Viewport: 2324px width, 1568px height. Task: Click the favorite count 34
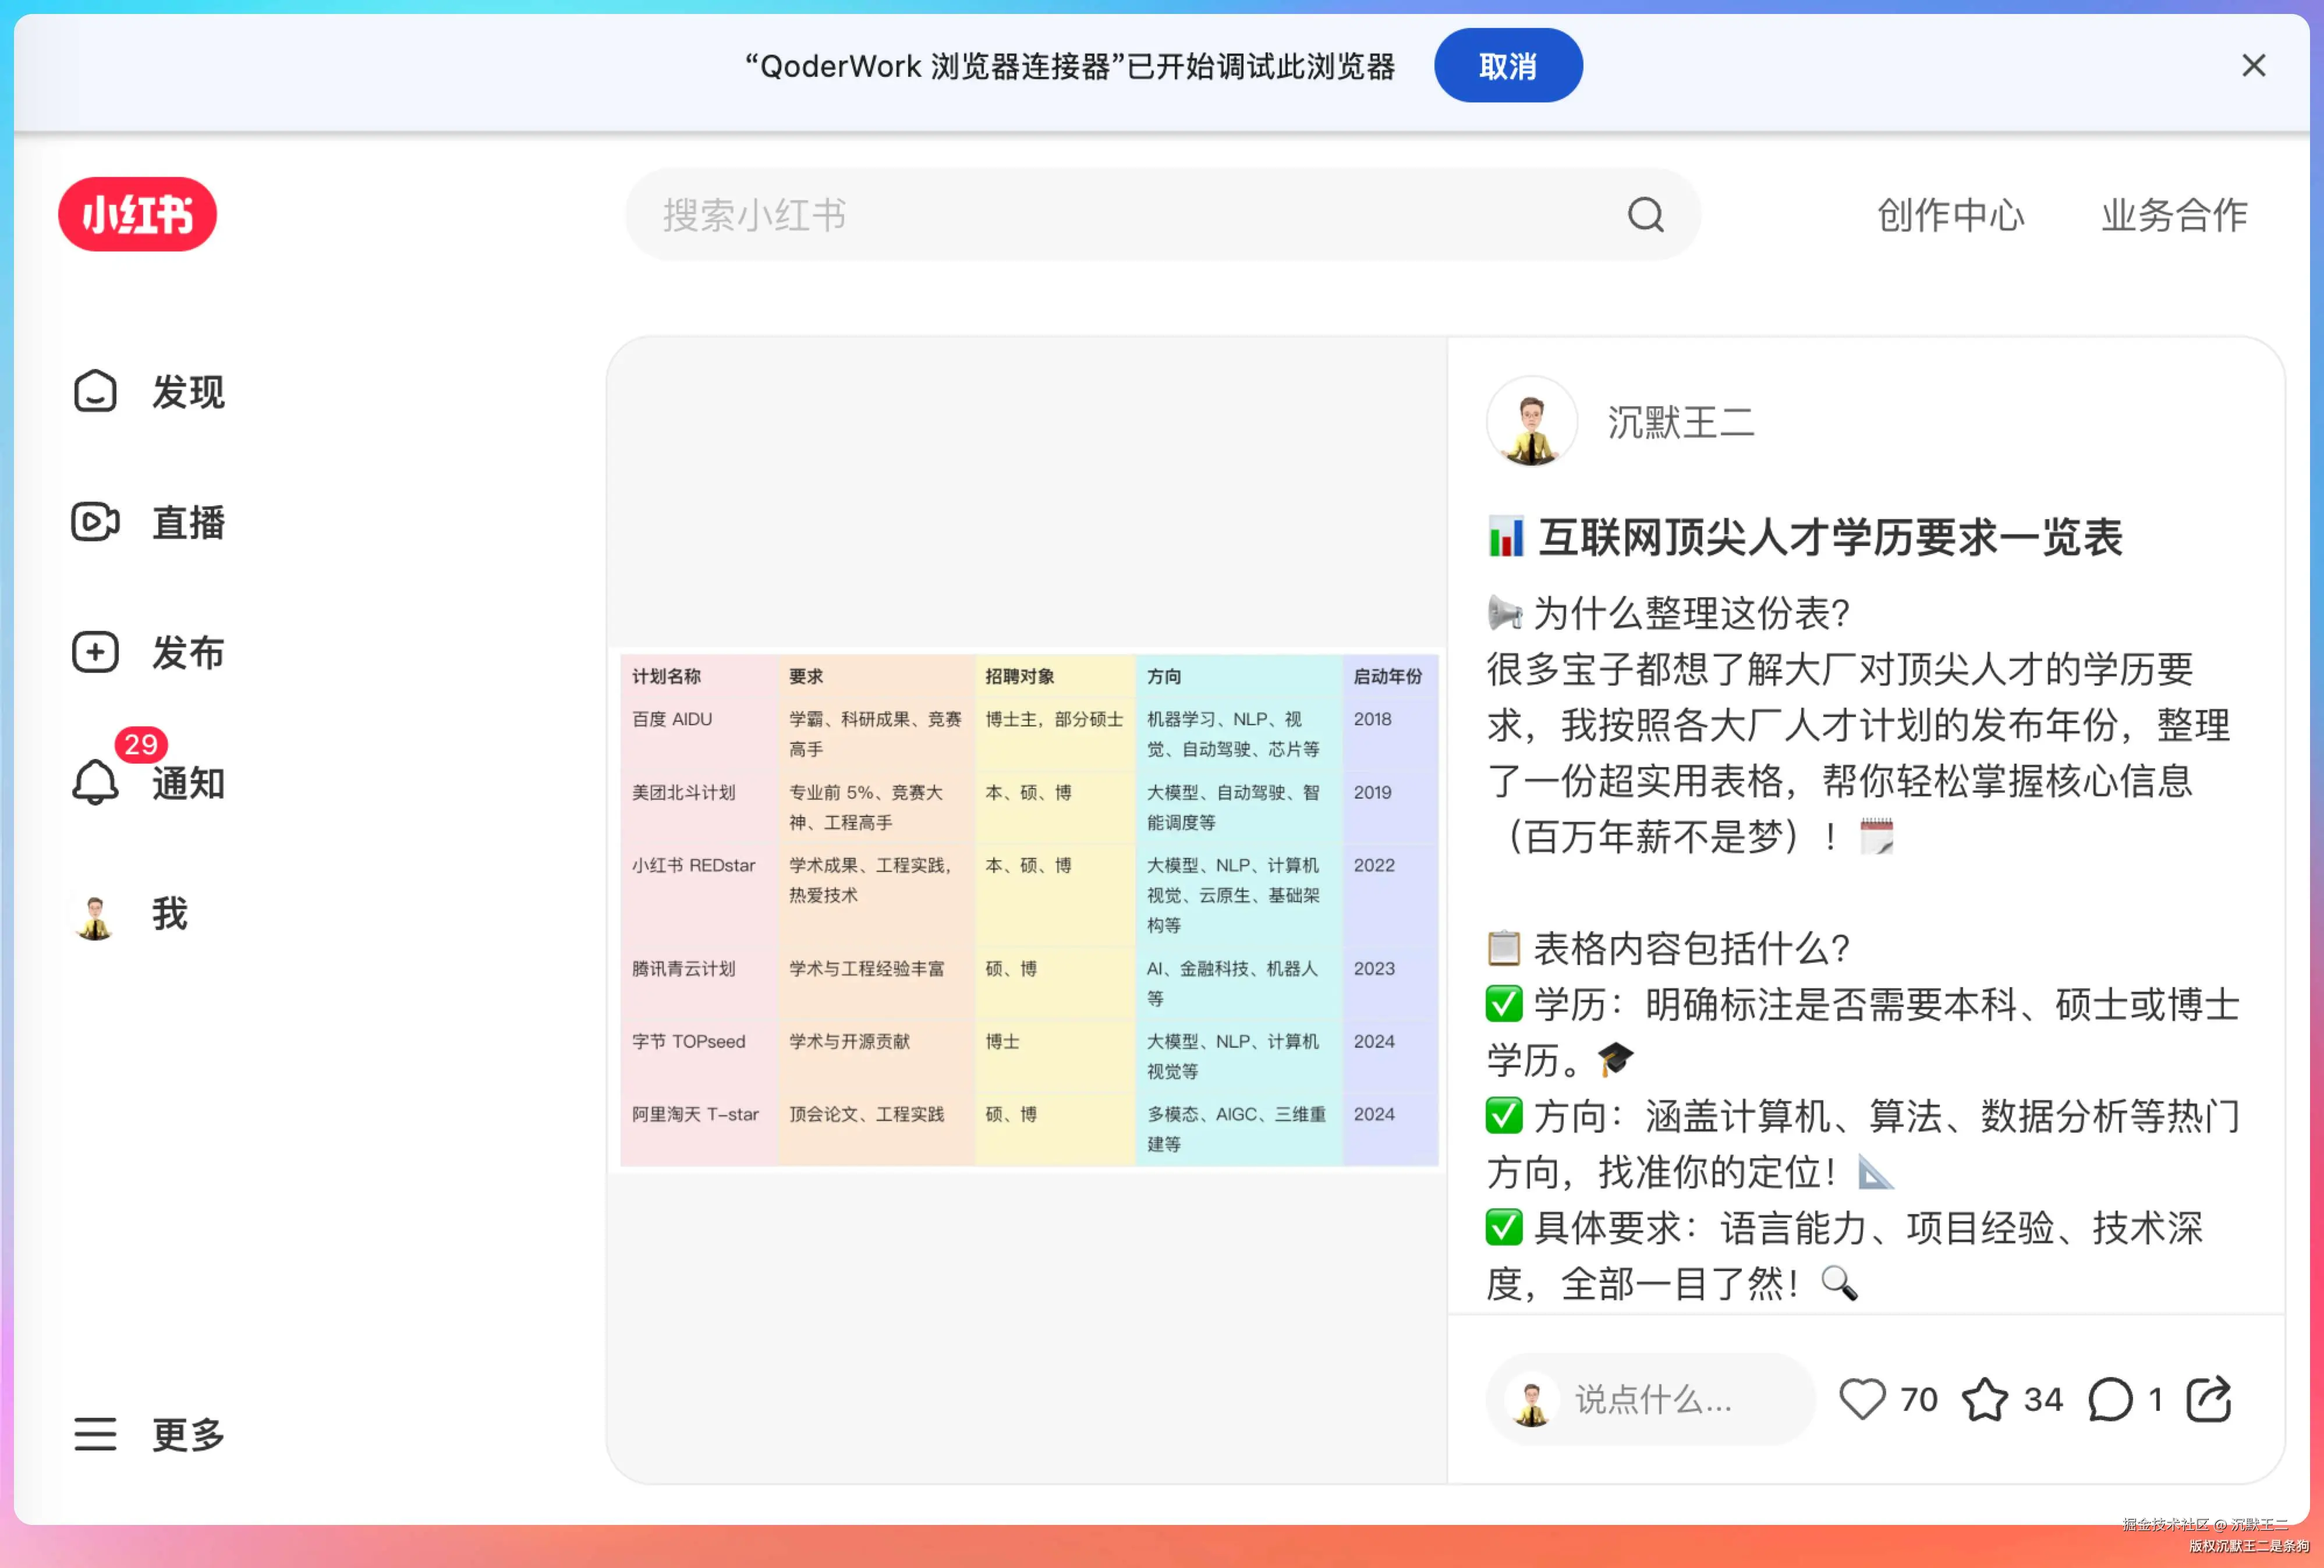tap(2043, 1400)
